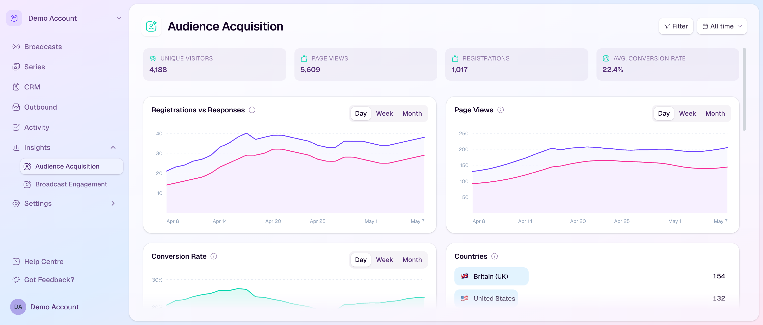Viewport: 763px width, 325px height.
Task: Click the Filter button
Action: pos(676,26)
